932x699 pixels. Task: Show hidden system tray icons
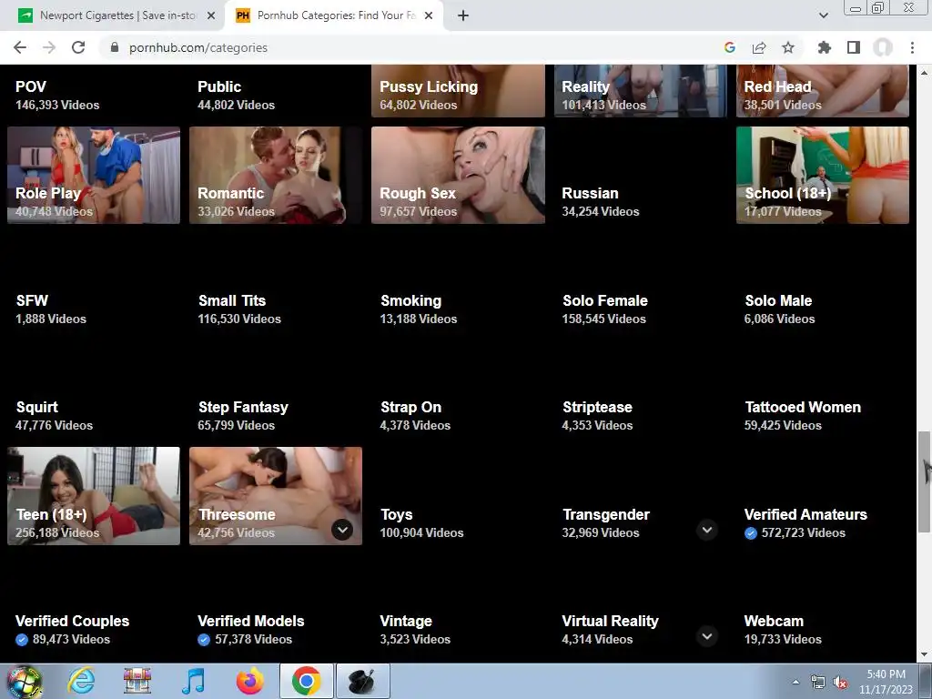tap(795, 682)
